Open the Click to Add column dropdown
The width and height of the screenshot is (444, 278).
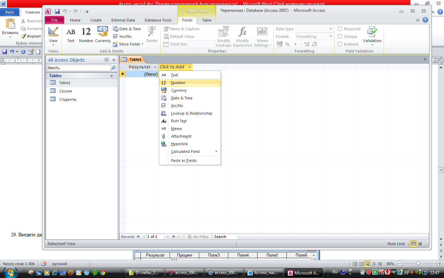tap(189, 67)
